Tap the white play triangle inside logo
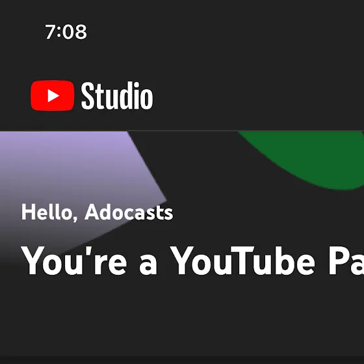This screenshot has height=364, width=364. pos(53,96)
